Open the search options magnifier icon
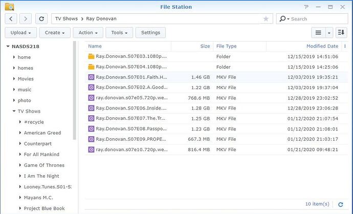This screenshot has height=214, width=353. [284, 19]
